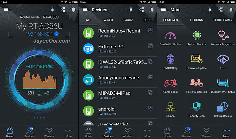
Task: Tap share icon on More screen
Action: pos(220,10)
